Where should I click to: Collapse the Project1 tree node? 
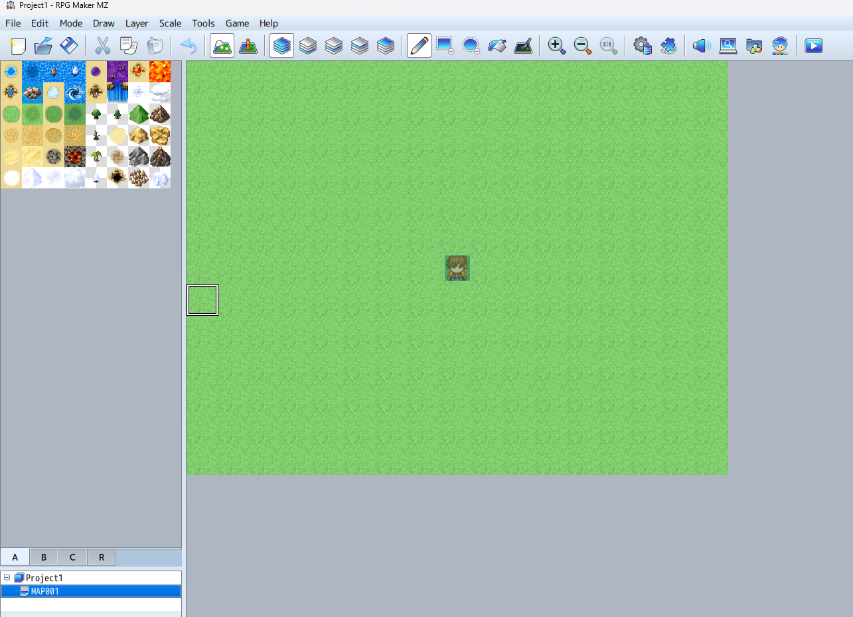7,578
